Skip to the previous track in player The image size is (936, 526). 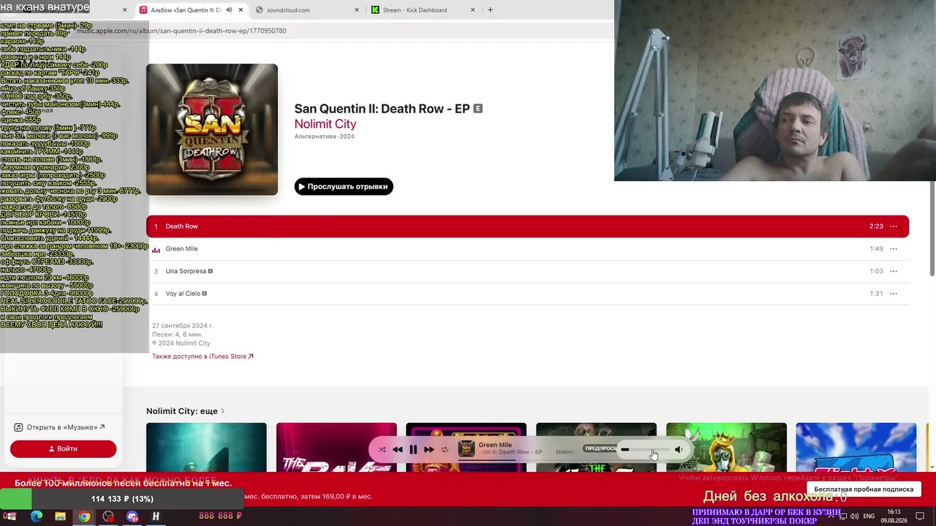pyautogui.click(x=397, y=449)
